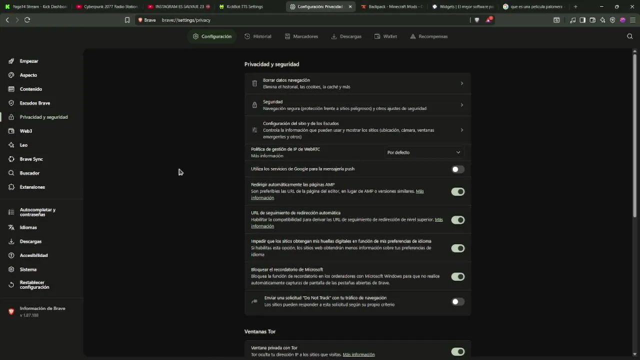
Task: Switch to Yaga14 Stream Kick Dashboard browser tab
Action: pos(36,6)
